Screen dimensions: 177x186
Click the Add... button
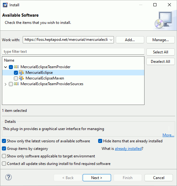coord(130,40)
